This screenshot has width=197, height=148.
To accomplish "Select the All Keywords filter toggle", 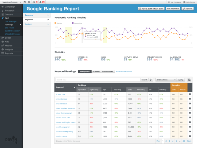I will coord(85,71).
